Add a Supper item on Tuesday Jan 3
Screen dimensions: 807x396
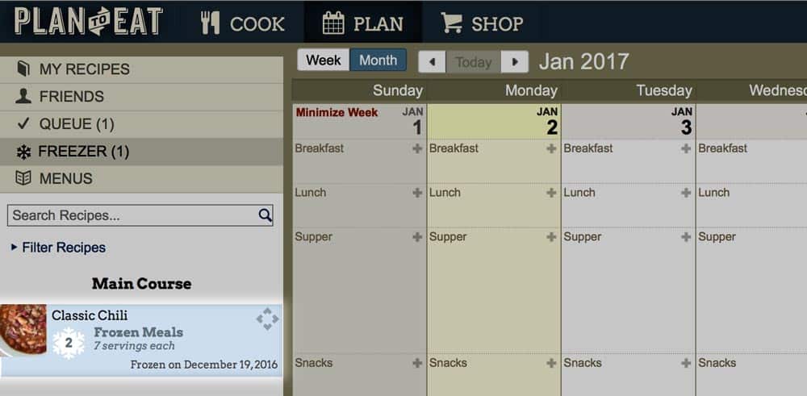click(686, 237)
